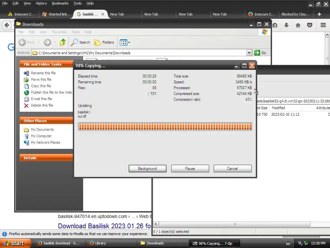Image resolution: width=330 pixels, height=248 pixels.
Task: Open the Windows Start menu
Action: (x=15, y=243)
